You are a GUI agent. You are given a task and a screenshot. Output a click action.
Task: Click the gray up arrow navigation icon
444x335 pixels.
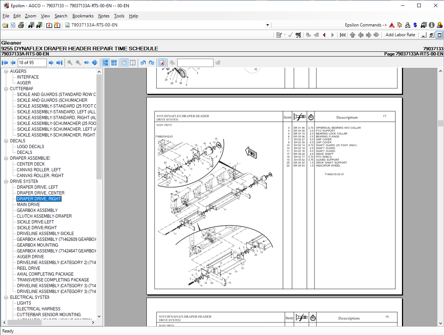tap(352, 35)
